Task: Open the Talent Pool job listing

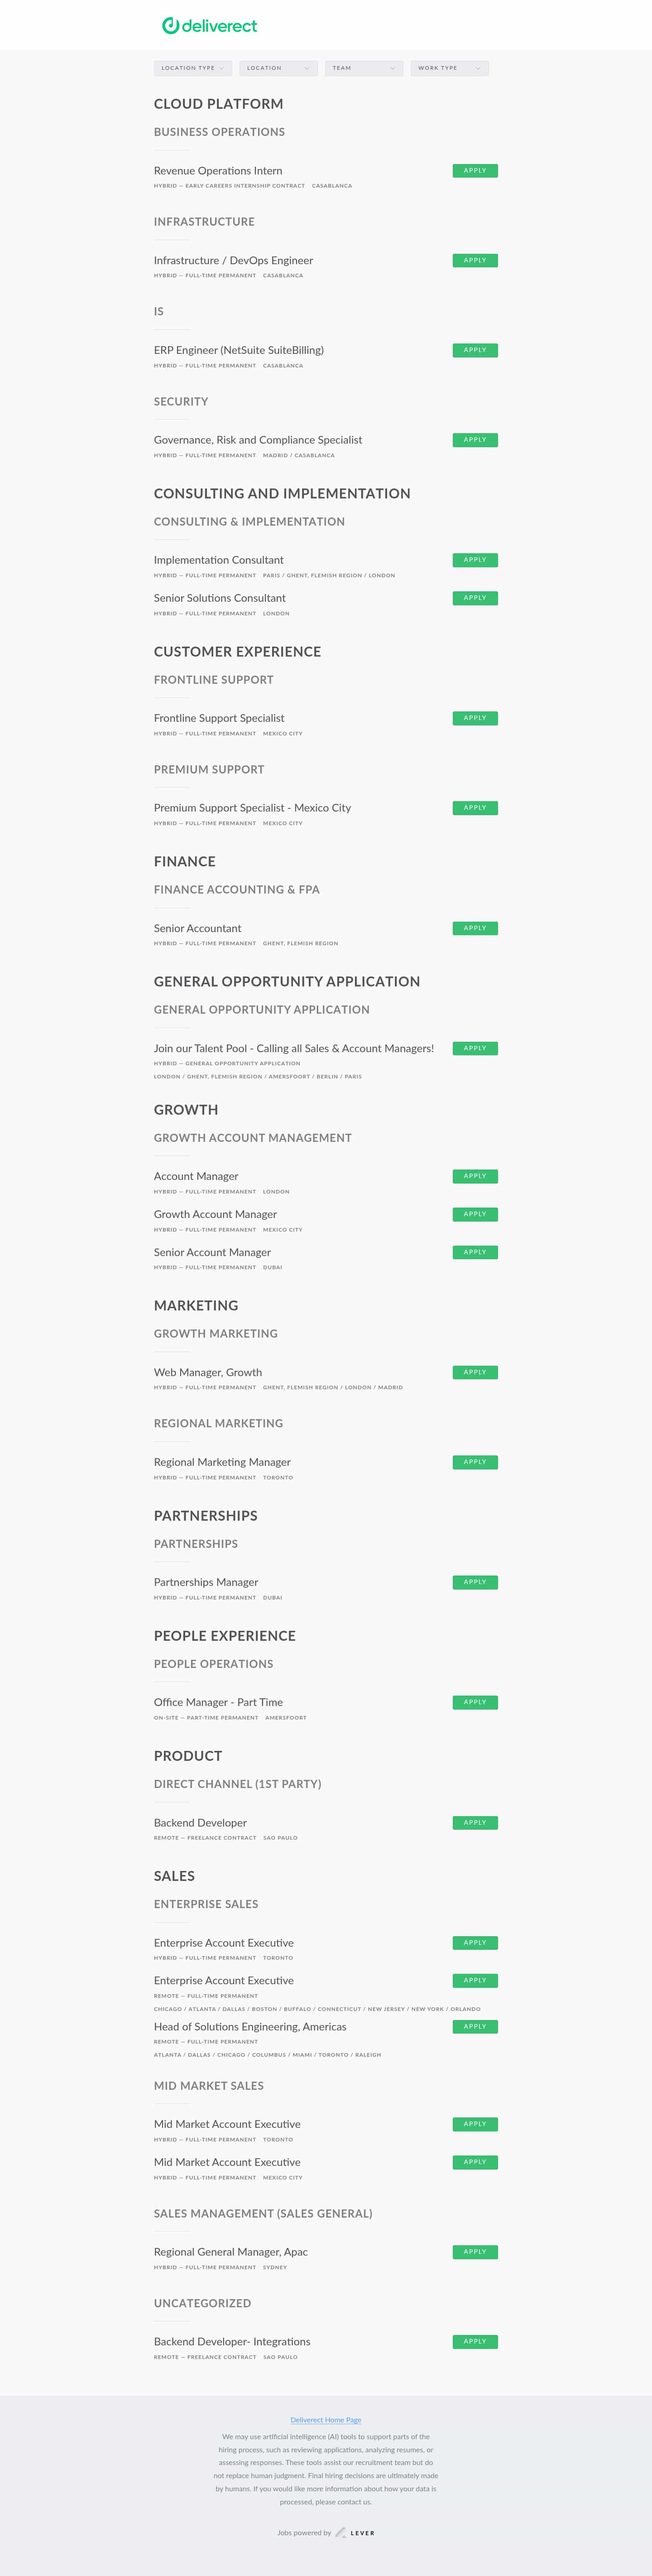Action: [294, 1049]
